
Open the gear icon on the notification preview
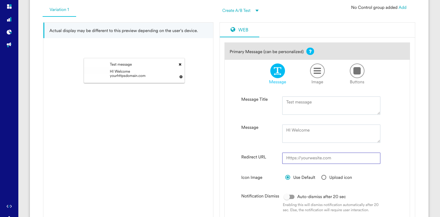point(181,77)
